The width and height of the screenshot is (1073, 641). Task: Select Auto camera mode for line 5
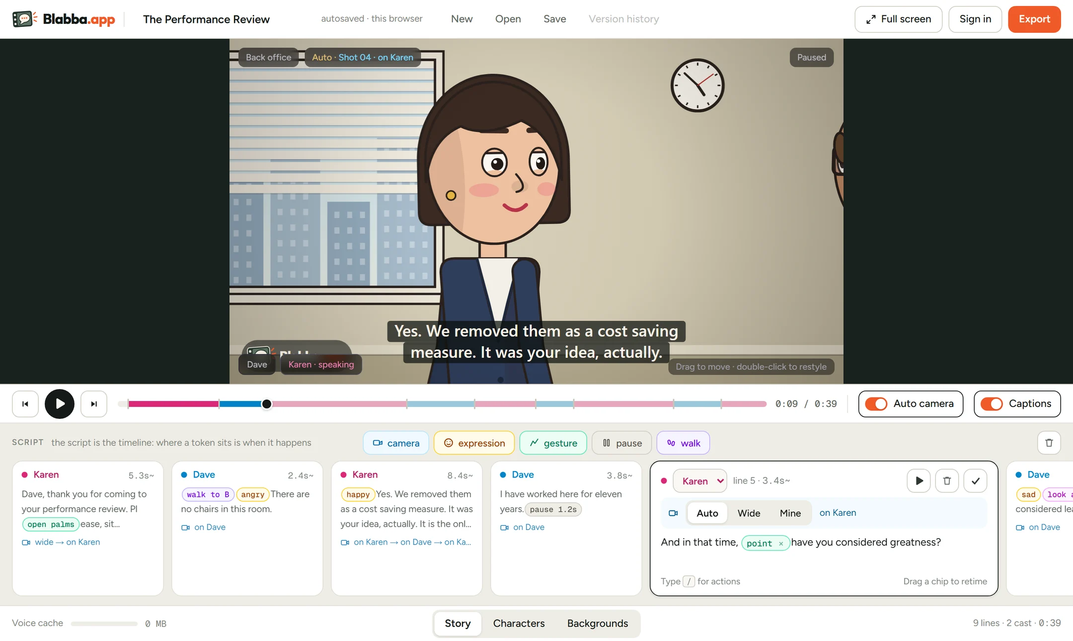tap(707, 513)
